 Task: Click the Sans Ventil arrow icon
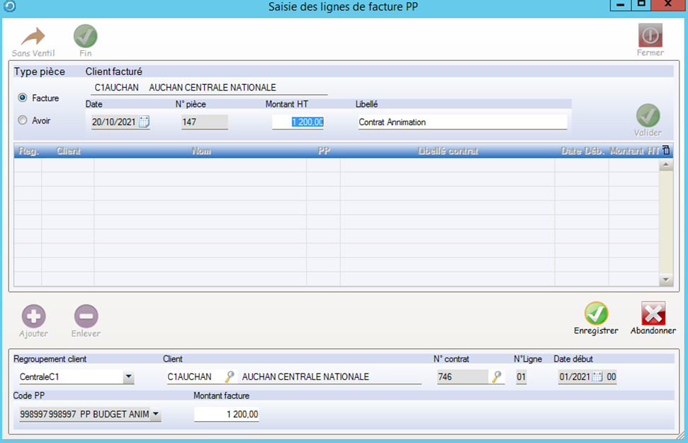point(33,37)
